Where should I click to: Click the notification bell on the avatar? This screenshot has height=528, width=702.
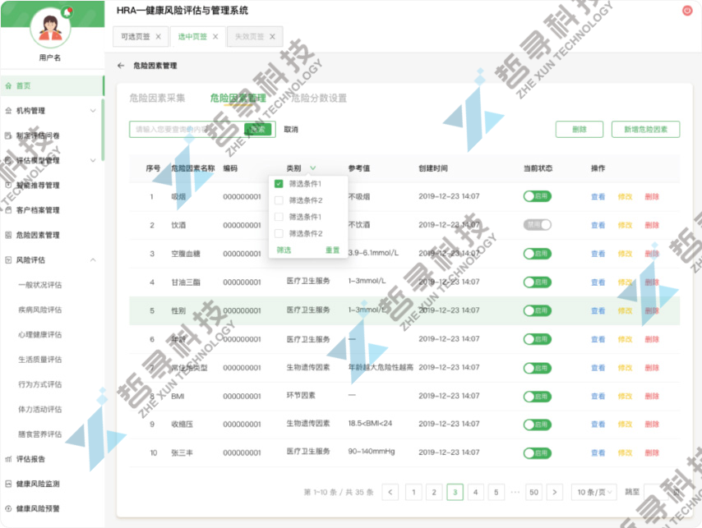click(67, 12)
